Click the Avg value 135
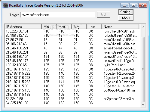This screenshot has width=150, height=112. 76,82
